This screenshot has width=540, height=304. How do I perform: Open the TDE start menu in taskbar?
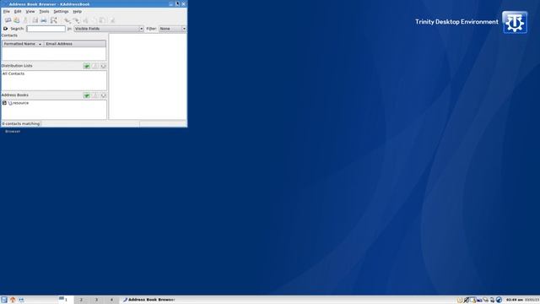[x=3, y=300]
